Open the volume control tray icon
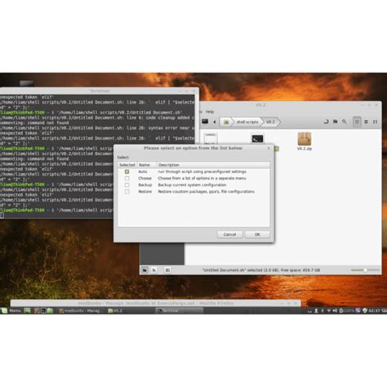Screen dimensions: 387x387 [335, 310]
